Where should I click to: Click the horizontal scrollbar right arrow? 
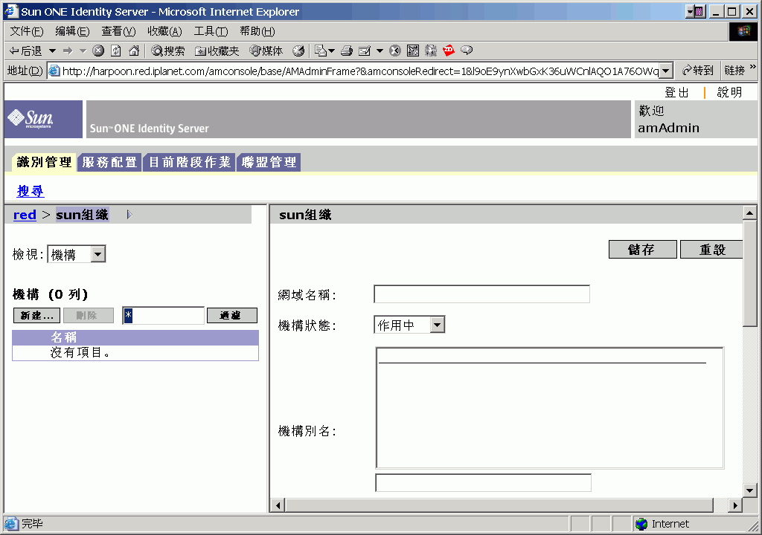coord(734,505)
